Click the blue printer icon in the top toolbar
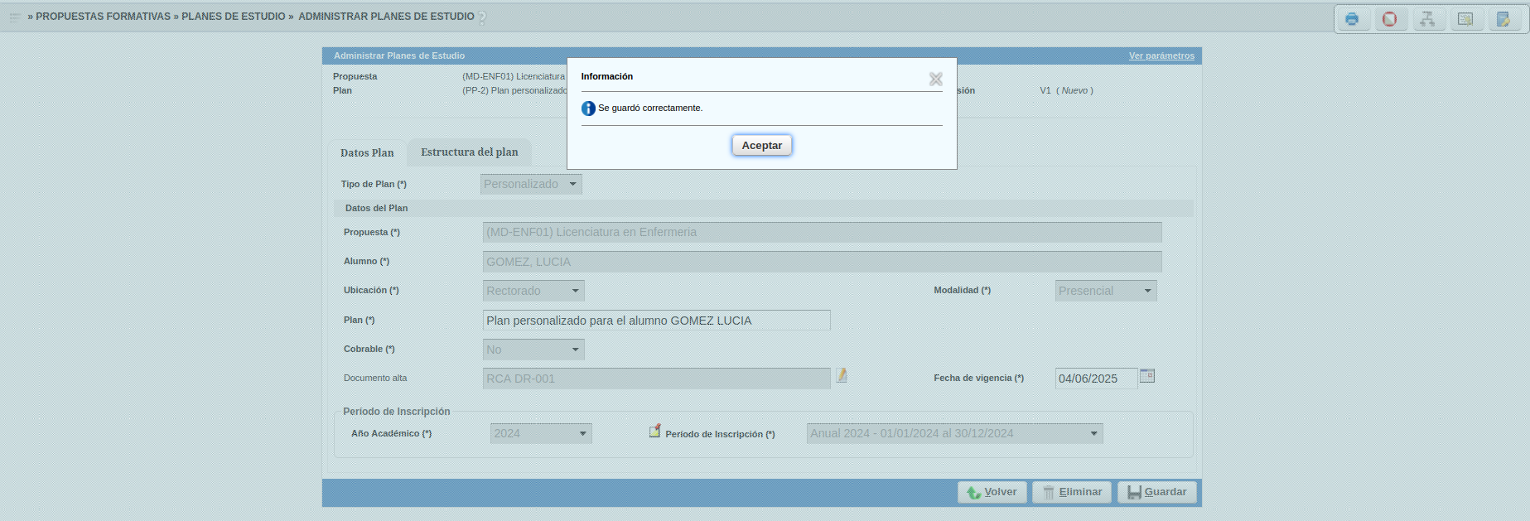 [1352, 19]
